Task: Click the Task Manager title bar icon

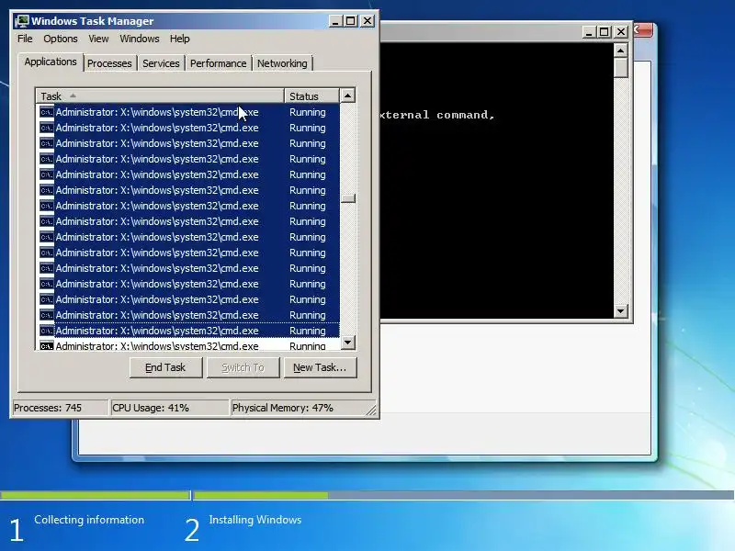Action: point(21,21)
